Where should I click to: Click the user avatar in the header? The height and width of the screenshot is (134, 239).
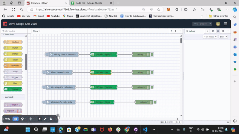218,24
